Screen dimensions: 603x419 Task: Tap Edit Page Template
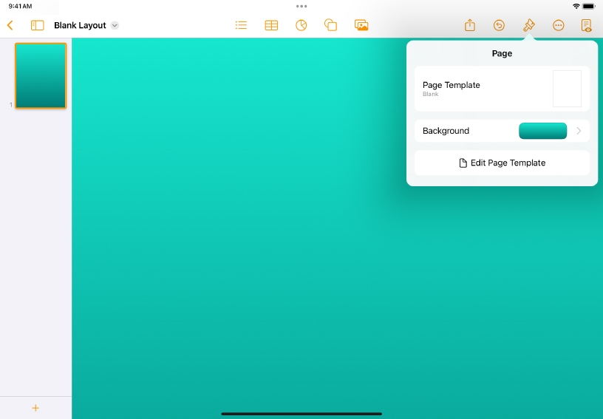pos(502,163)
